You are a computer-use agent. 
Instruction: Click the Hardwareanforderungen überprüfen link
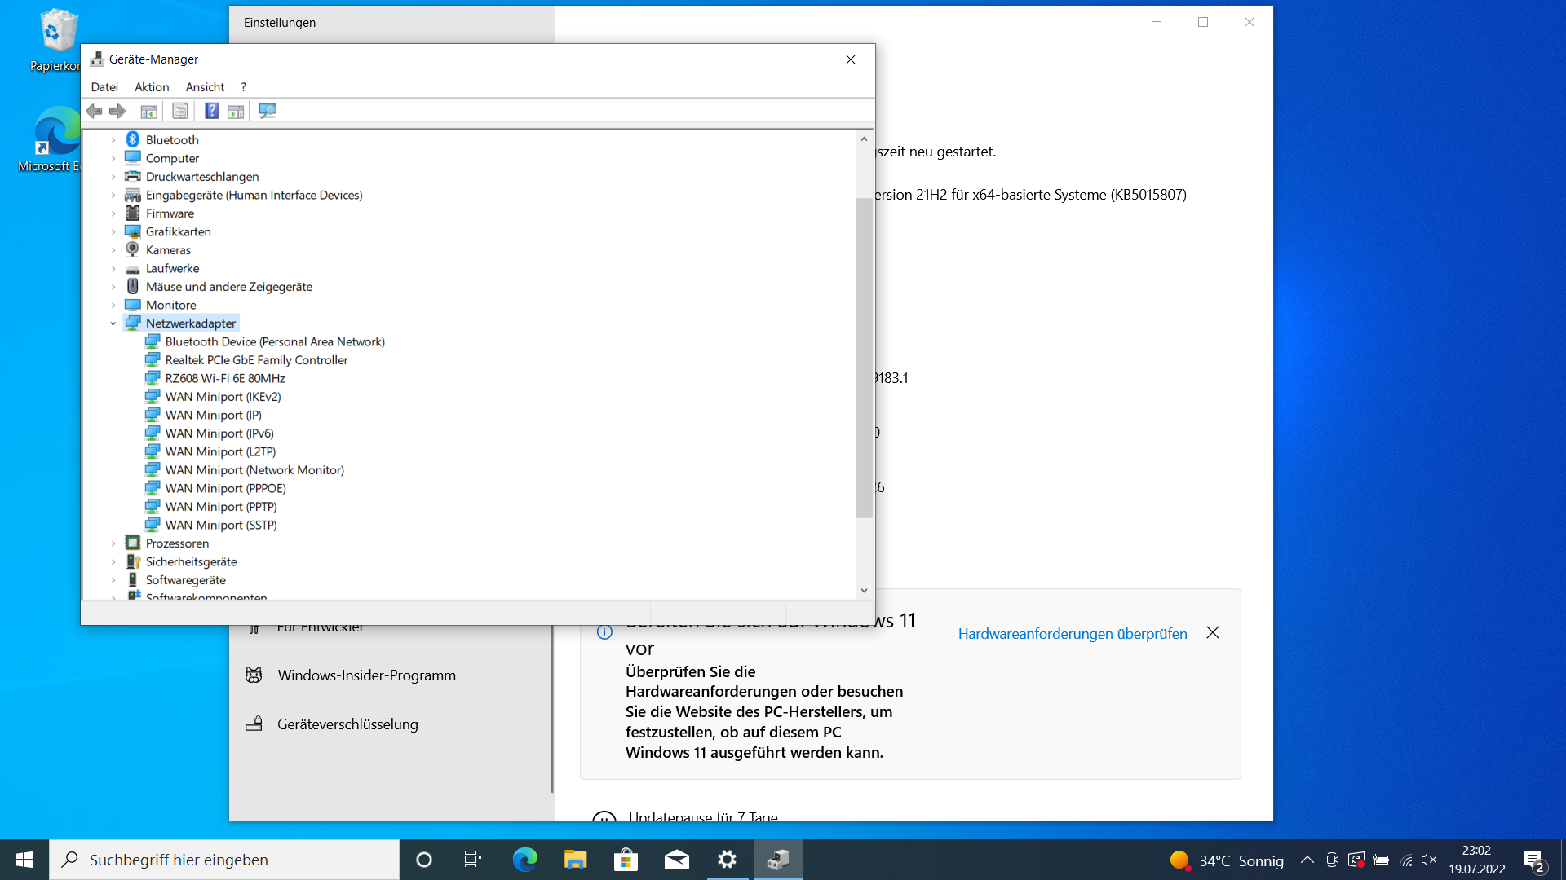(1072, 633)
